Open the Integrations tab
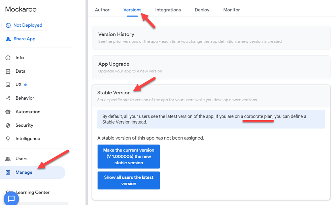This screenshot has height=205, width=336. tap(168, 10)
